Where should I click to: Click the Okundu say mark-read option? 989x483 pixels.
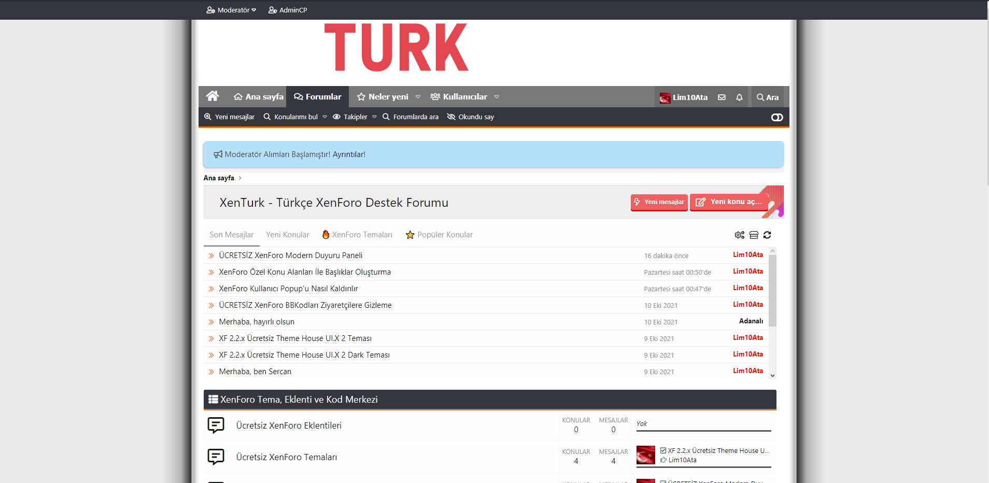[x=471, y=117]
